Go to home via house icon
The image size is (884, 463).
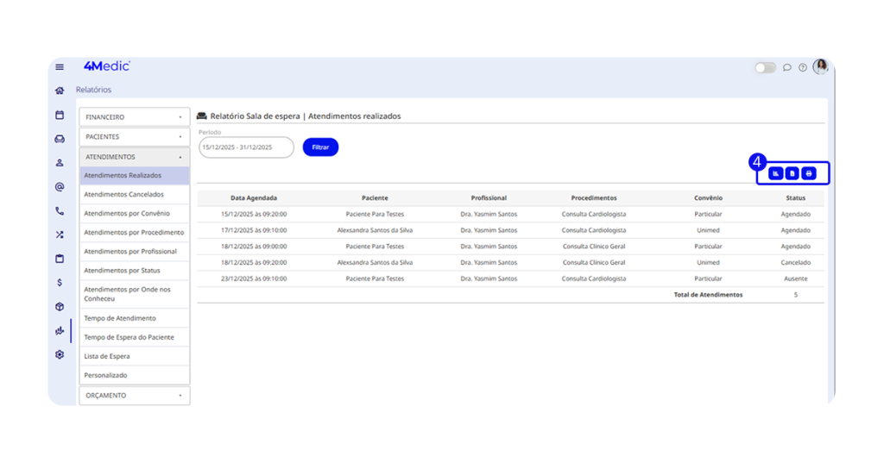(60, 90)
